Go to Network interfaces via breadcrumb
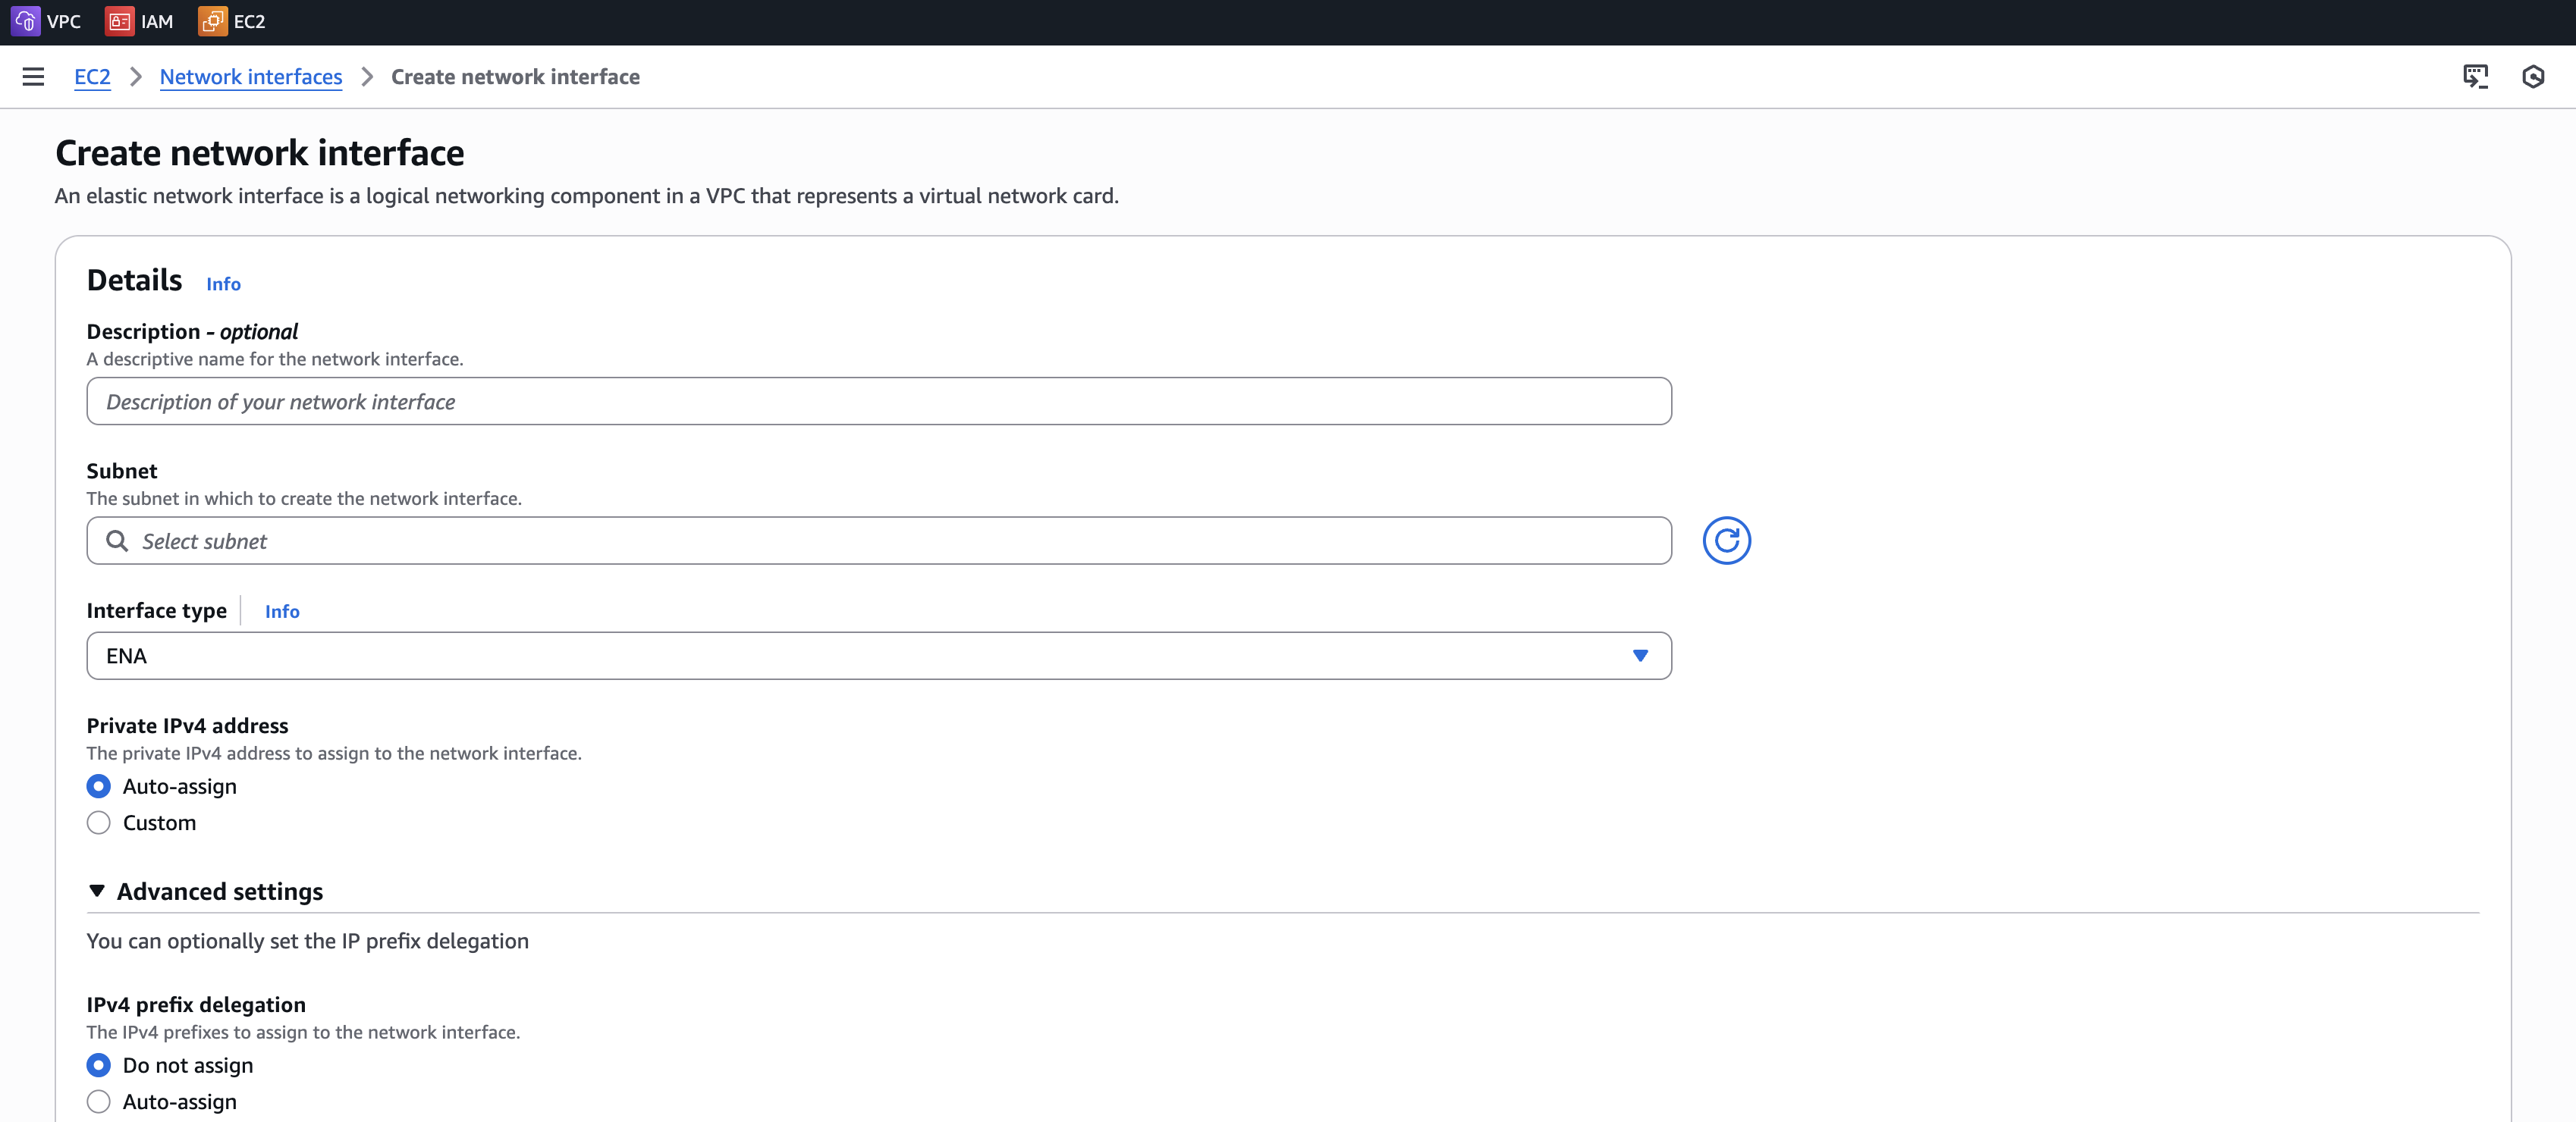This screenshot has height=1122, width=2576. 250,76
